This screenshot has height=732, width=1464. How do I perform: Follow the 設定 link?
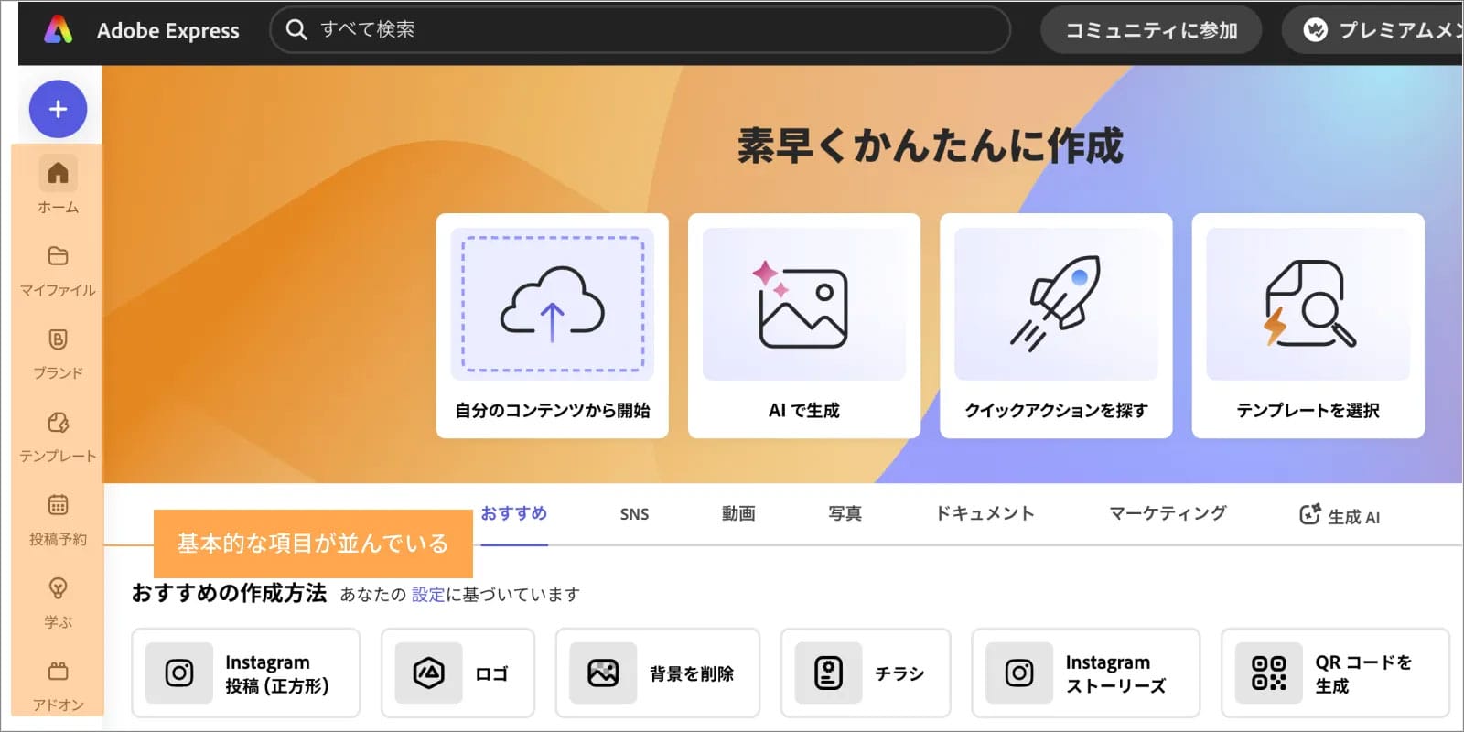[x=427, y=595]
